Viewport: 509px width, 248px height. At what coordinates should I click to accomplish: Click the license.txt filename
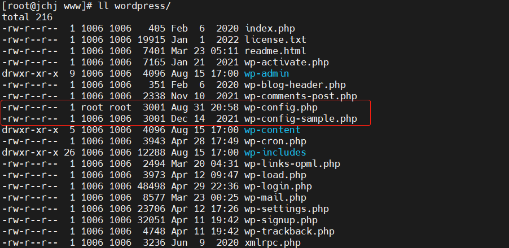point(275,40)
